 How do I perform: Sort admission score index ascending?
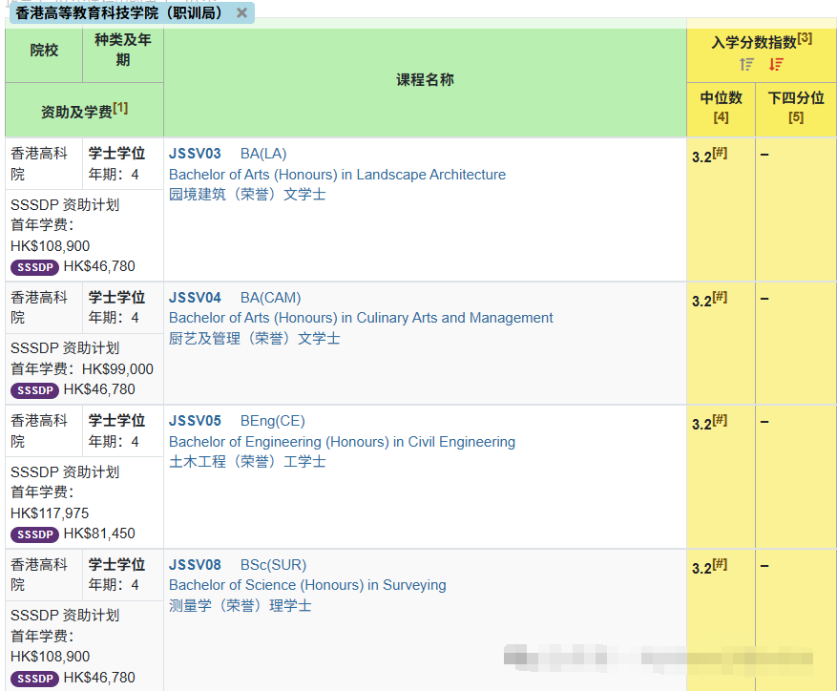[746, 65]
